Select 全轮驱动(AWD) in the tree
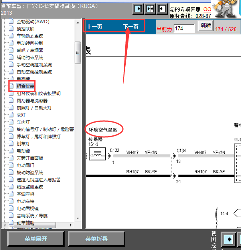Screen dimensions: 241x250 click(x=33, y=22)
